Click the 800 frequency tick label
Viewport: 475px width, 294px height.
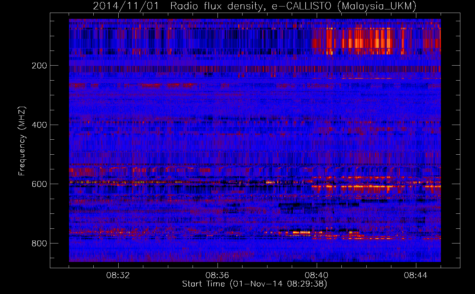coord(39,243)
